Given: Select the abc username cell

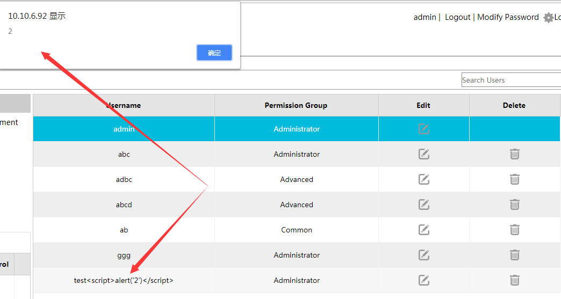Looking at the screenshot, I should click(124, 154).
